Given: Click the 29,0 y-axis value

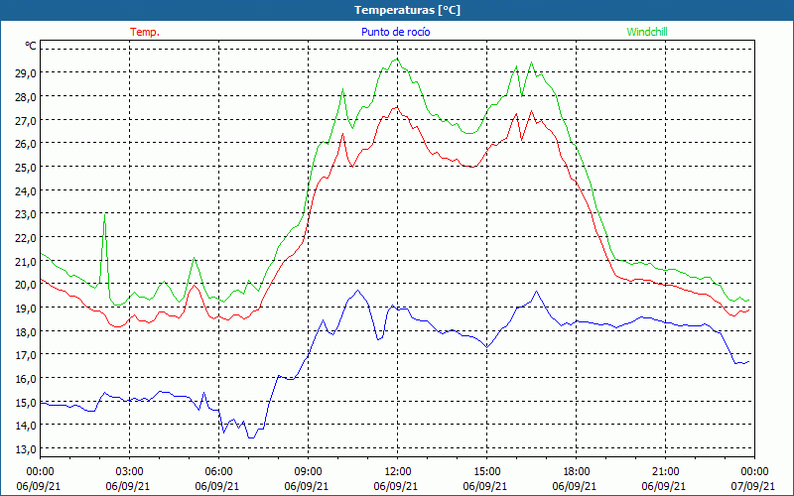Looking at the screenshot, I should coord(26,72).
